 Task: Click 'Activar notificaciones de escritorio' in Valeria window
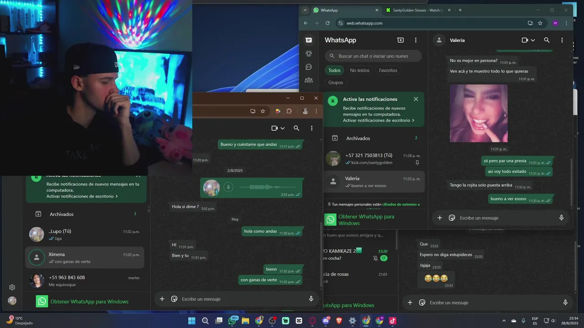tap(379, 120)
